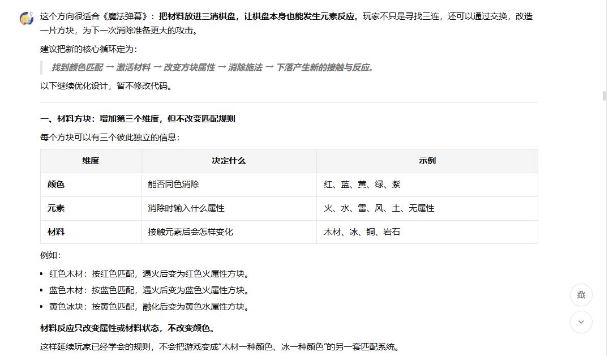The width and height of the screenshot is (609, 356).
Task: Click the '接触元素后会怎样变化' table cell
Action: (x=229, y=232)
